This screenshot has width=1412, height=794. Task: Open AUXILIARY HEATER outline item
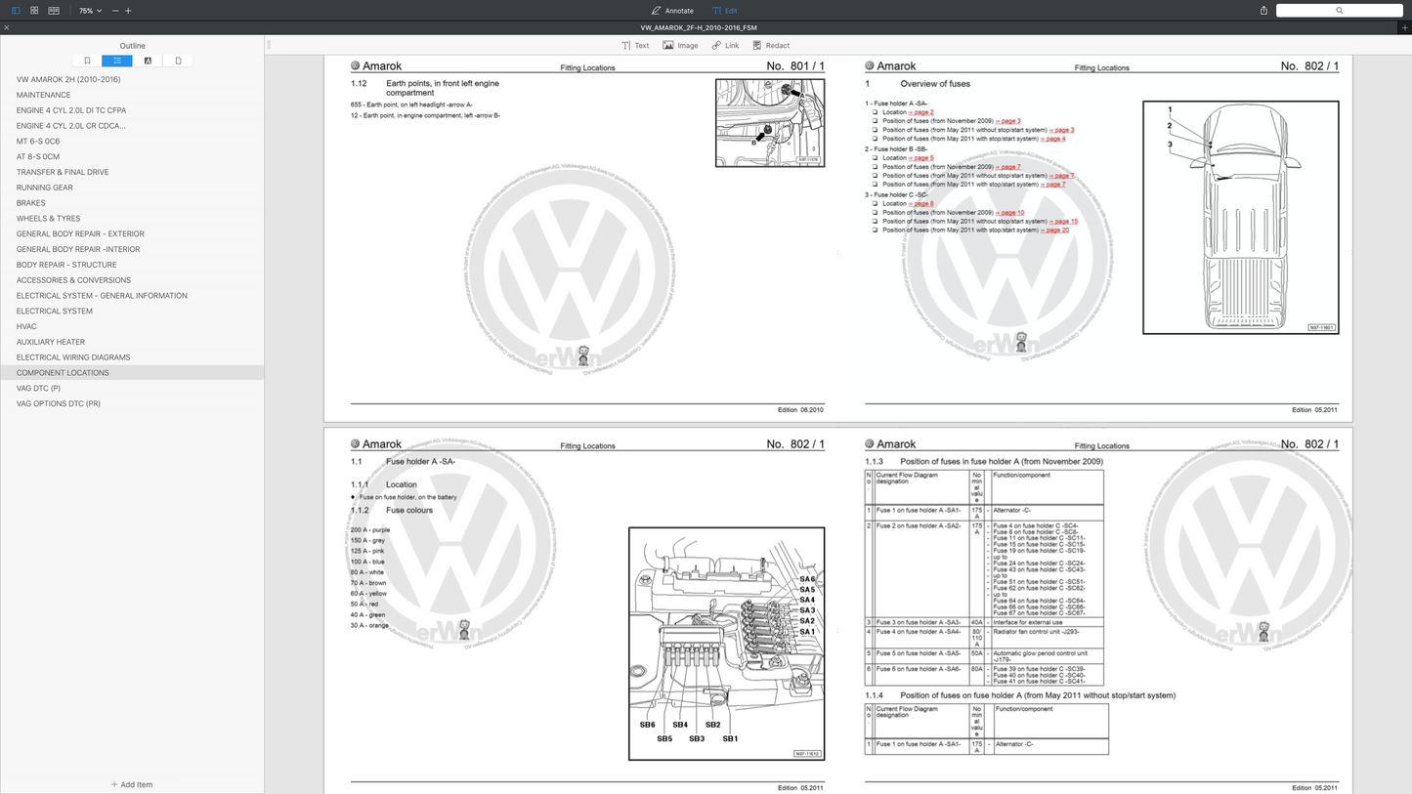point(51,342)
